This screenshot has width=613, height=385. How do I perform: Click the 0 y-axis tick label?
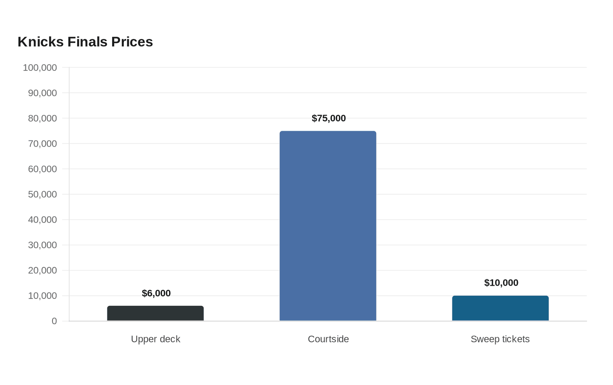click(54, 322)
